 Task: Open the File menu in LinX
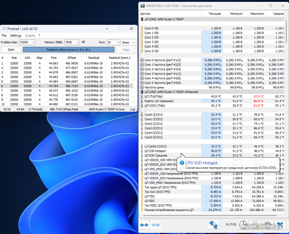(4, 36)
